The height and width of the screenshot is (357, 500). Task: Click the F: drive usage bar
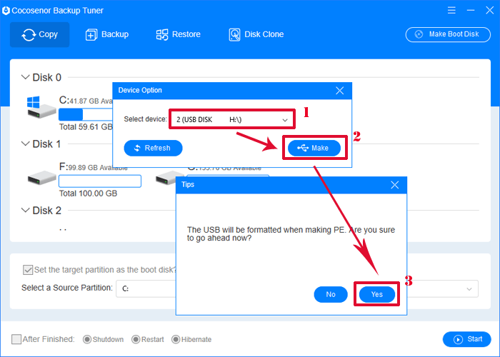100,181
